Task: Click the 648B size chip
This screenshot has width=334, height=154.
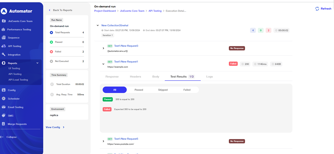Action: coord(276,64)
